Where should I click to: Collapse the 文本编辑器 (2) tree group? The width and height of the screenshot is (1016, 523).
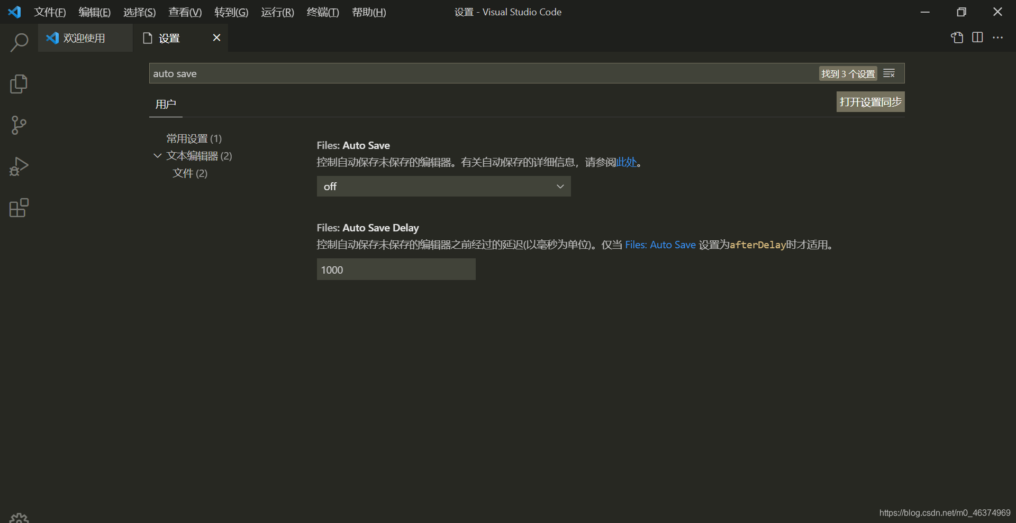pos(157,156)
